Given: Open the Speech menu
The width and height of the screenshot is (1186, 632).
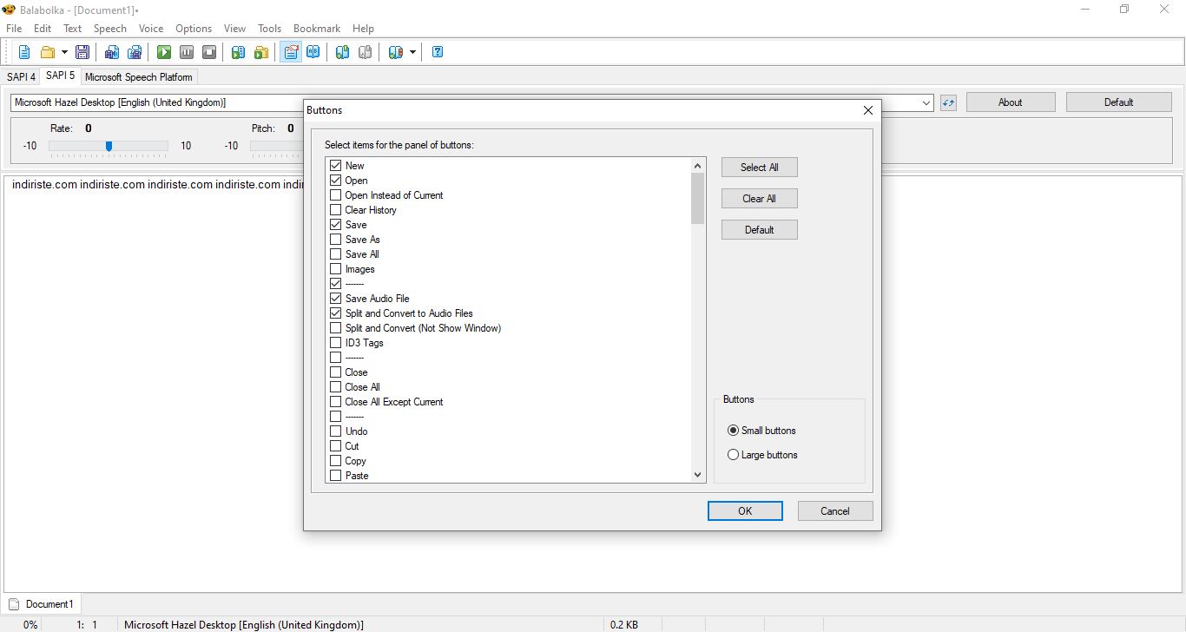Looking at the screenshot, I should click(110, 29).
